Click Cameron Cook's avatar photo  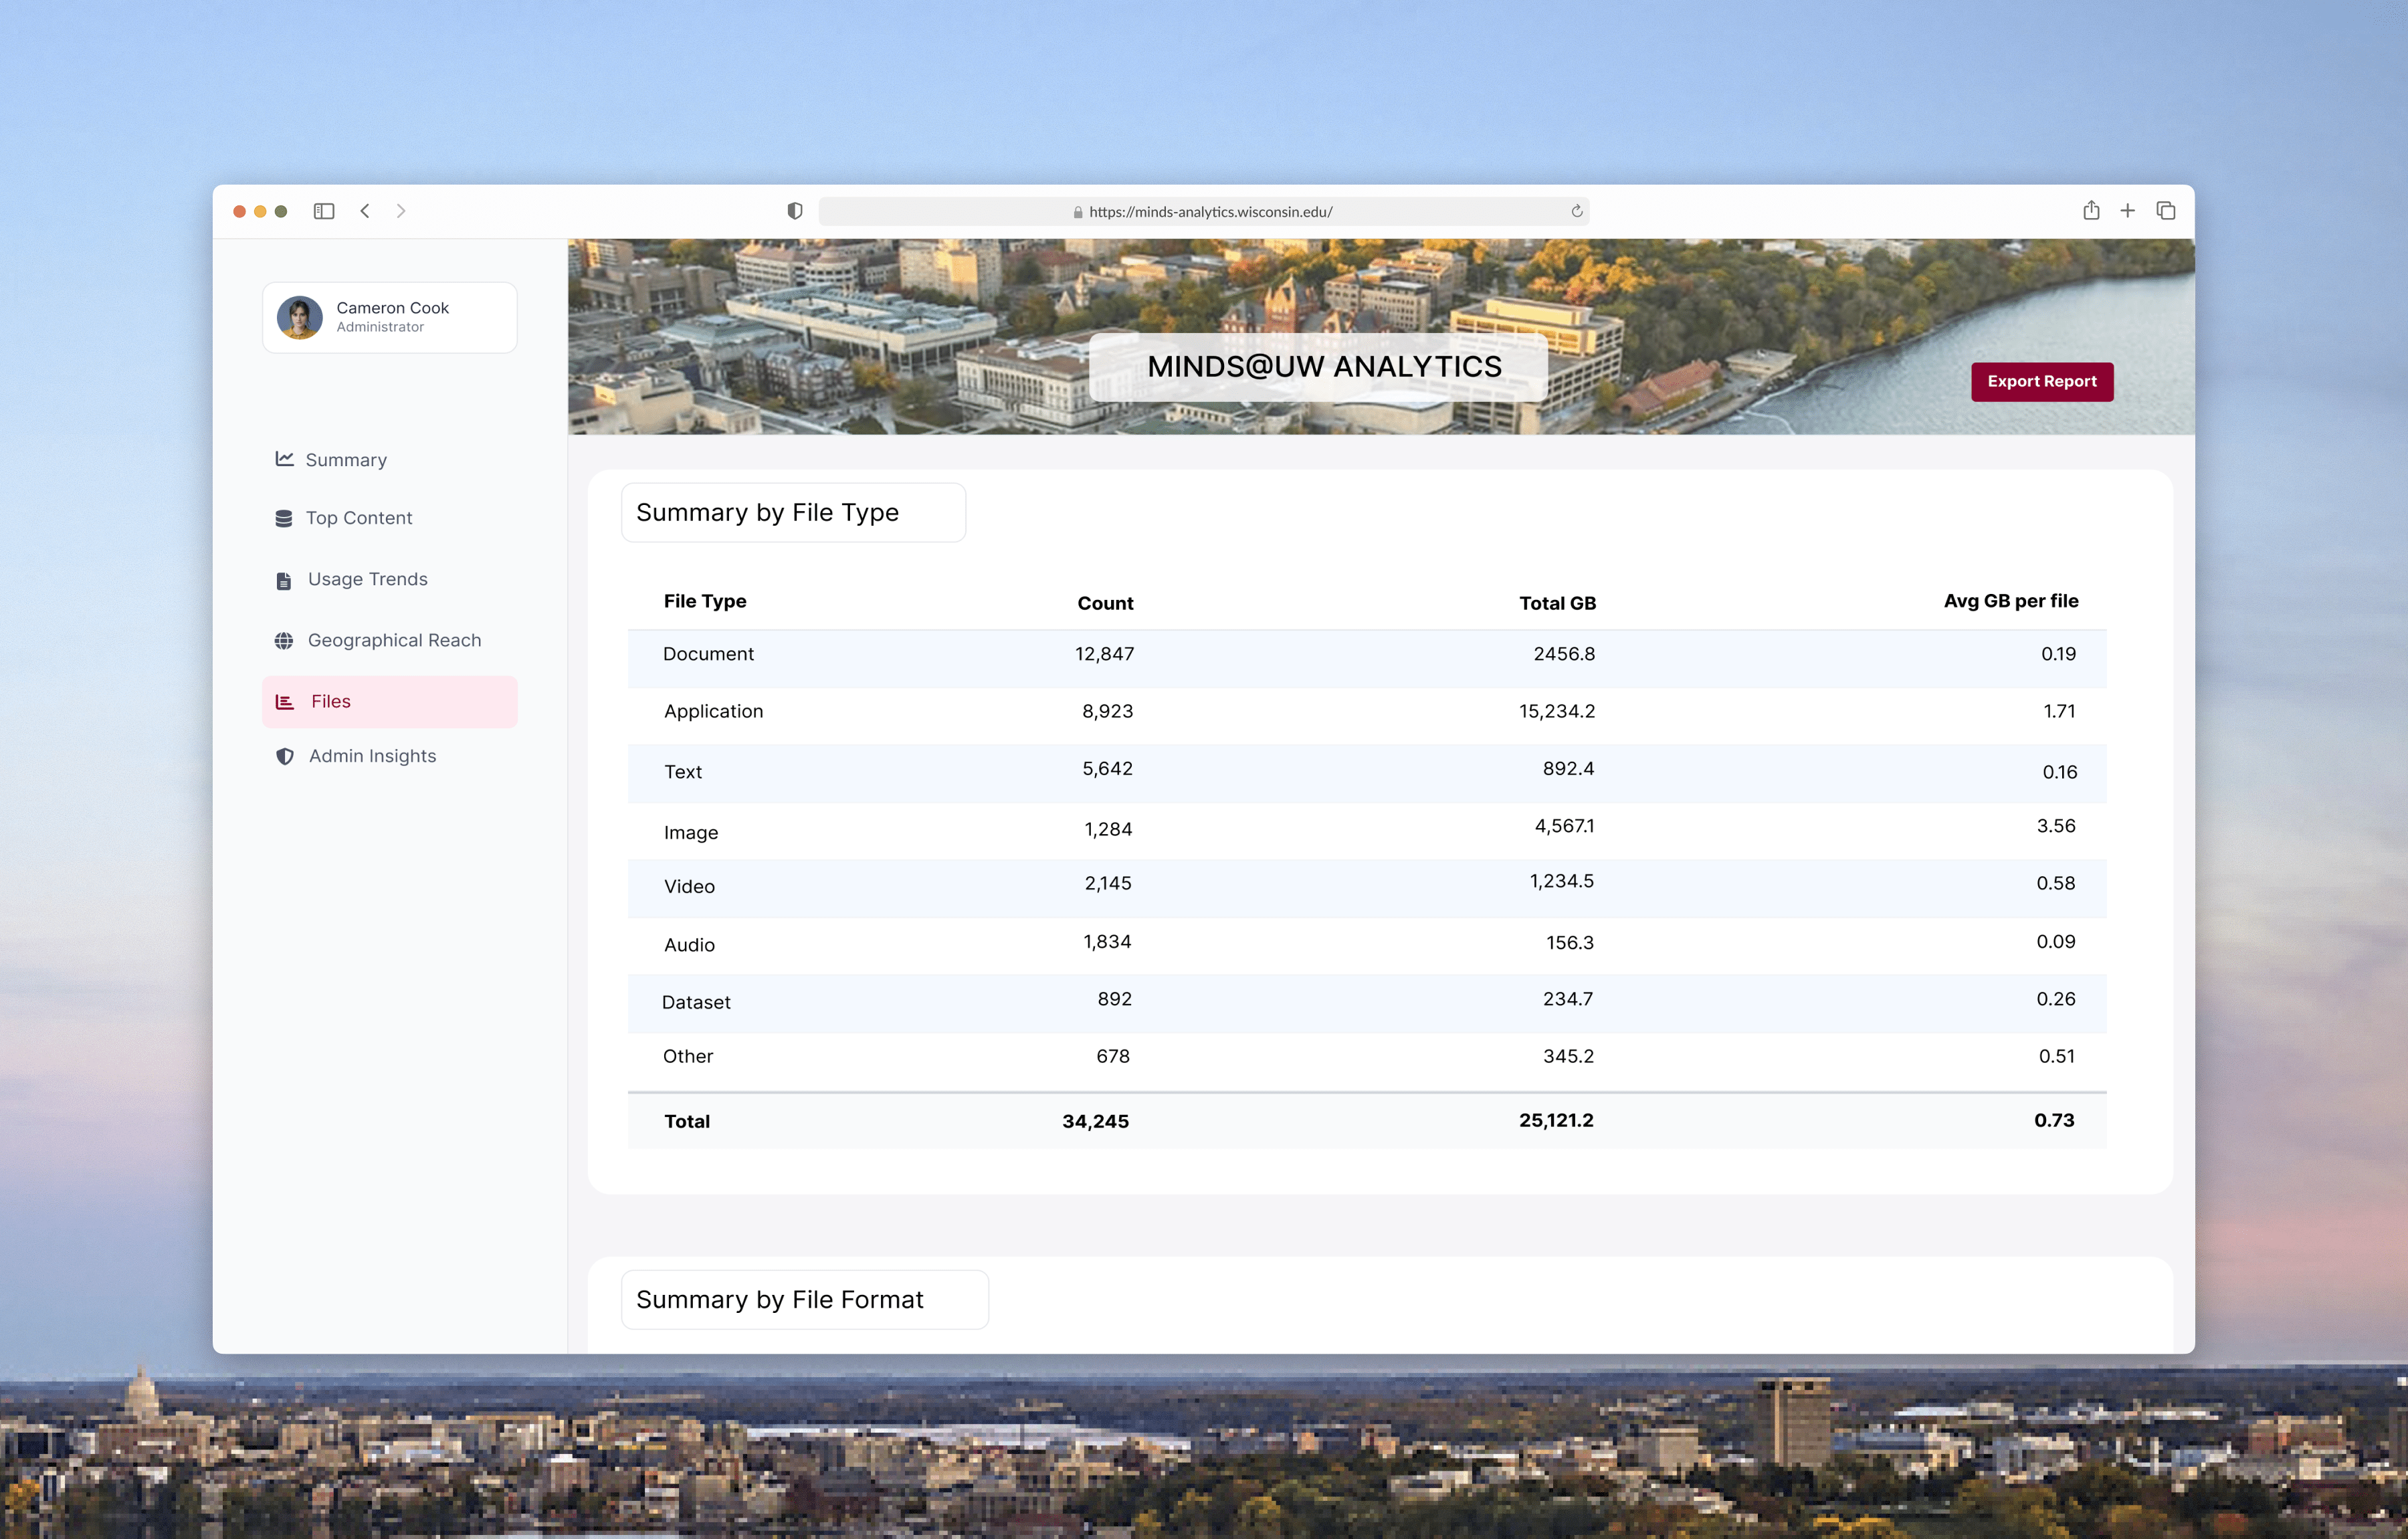coord(300,317)
